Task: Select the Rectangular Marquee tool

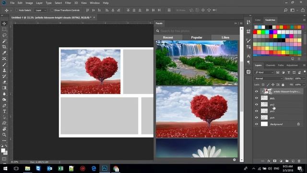Action: click(4, 29)
